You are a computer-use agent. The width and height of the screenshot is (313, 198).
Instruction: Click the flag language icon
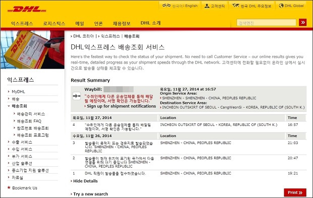click(166, 6)
